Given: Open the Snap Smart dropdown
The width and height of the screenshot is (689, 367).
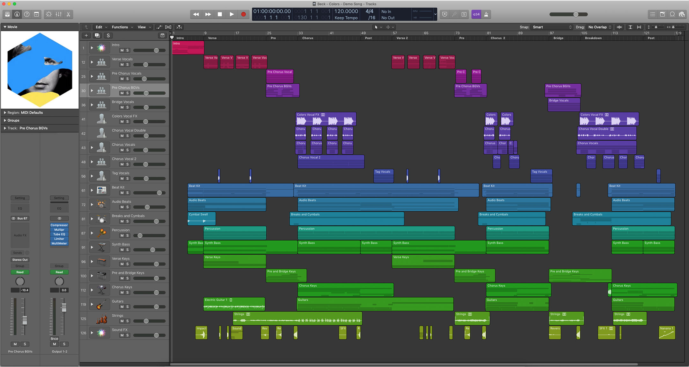Looking at the screenshot, I should pos(552,27).
